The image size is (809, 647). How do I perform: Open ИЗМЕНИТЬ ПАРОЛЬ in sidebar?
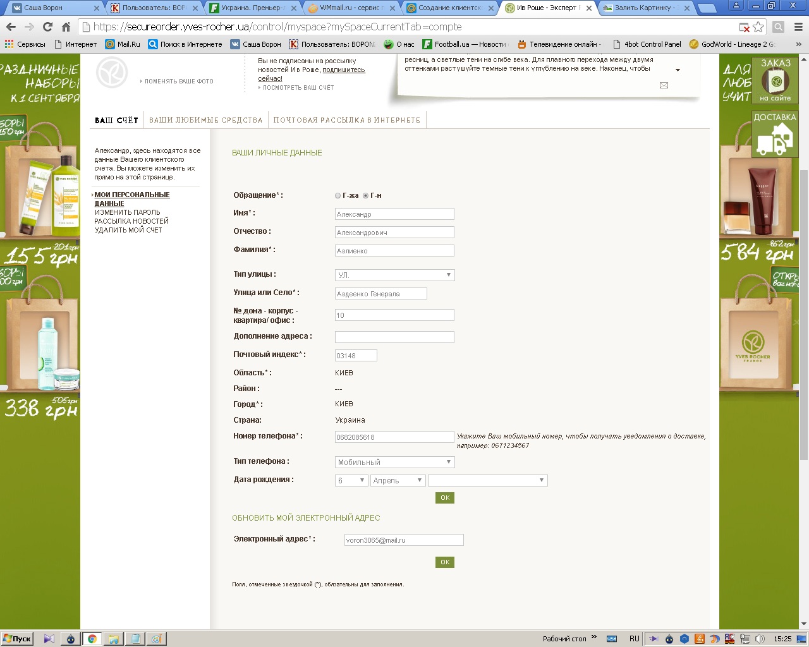click(x=127, y=212)
